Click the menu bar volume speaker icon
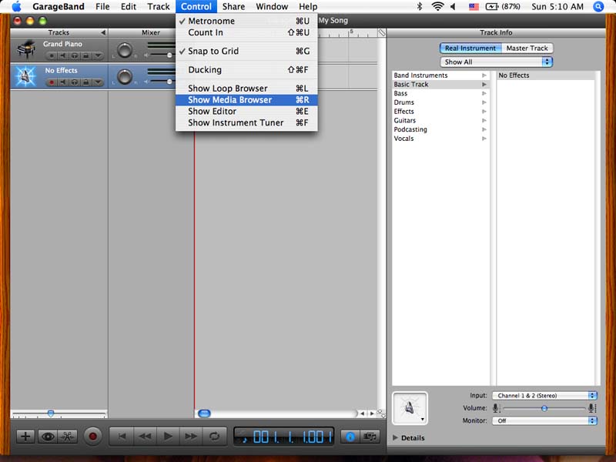This screenshot has width=616, height=462. [453, 7]
